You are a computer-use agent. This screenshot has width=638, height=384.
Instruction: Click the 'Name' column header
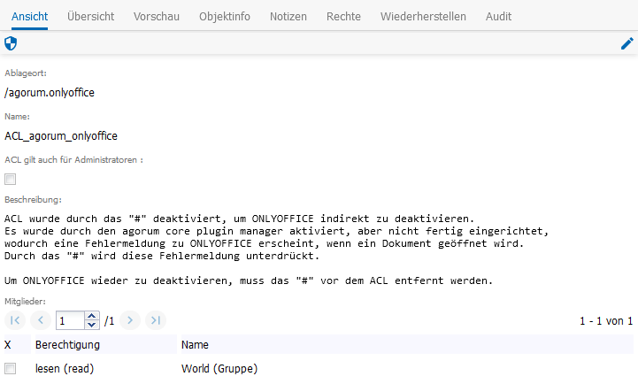coord(405,344)
